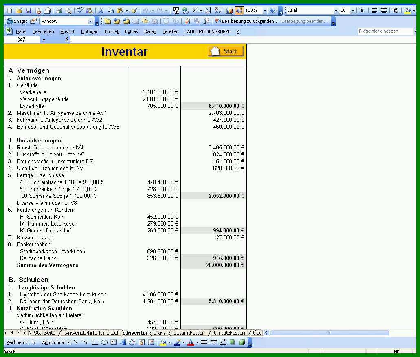Insert WordArt from the drawing toolbar

[x=123, y=342]
